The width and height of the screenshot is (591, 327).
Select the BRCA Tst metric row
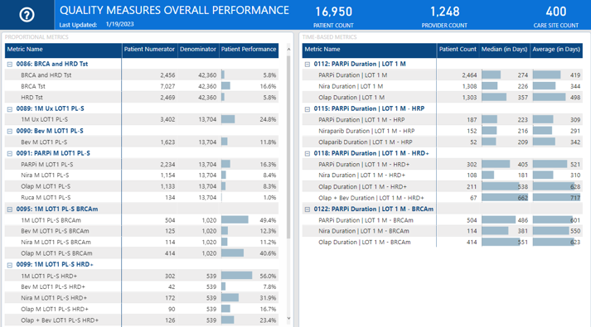coord(142,86)
